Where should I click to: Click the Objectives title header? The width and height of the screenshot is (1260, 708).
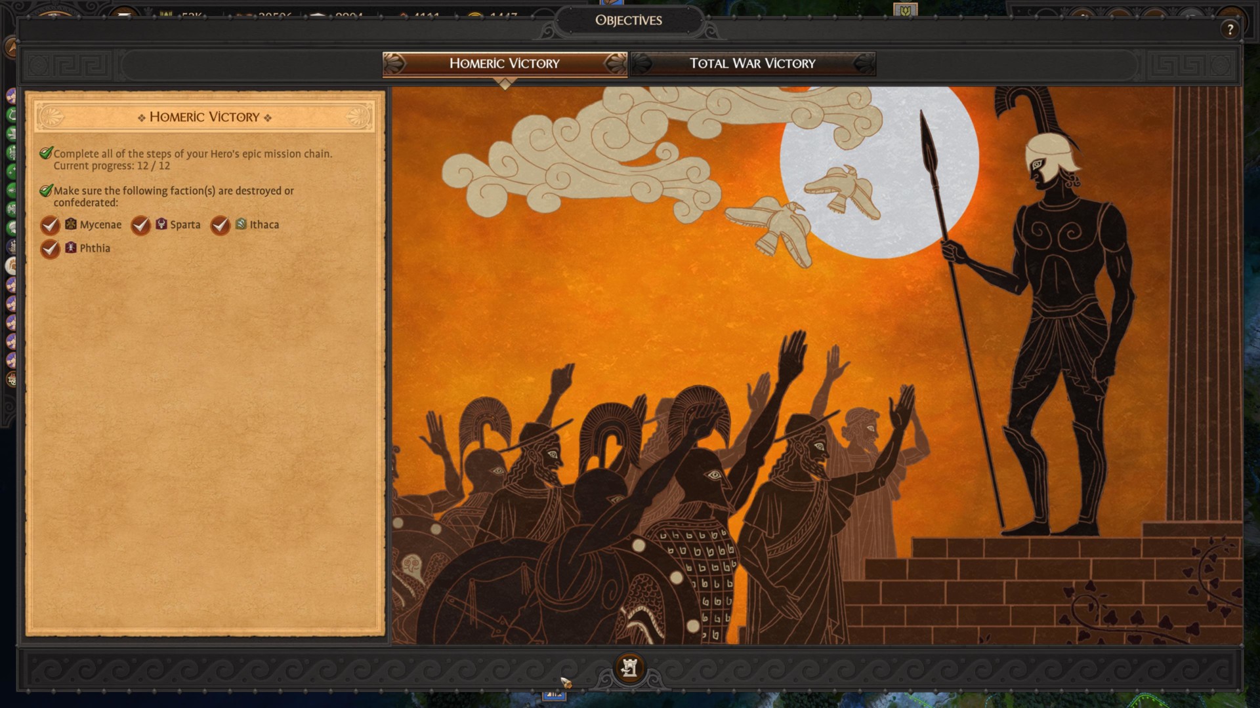coord(628,20)
